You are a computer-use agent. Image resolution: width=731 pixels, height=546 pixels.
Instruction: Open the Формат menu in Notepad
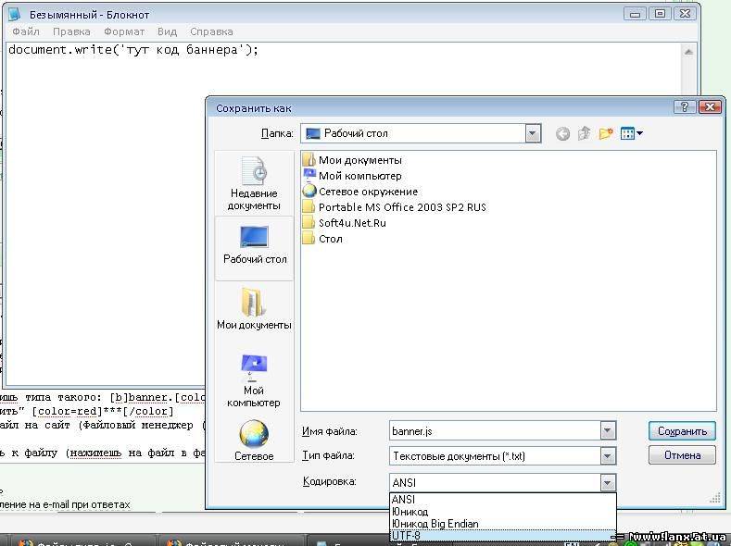[124, 31]
